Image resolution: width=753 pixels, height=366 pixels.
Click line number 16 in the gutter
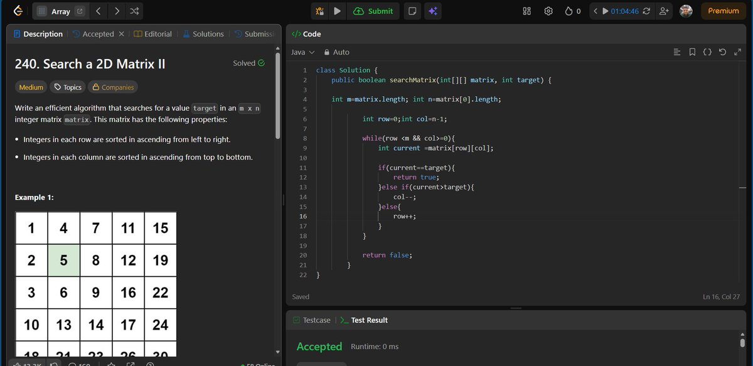(303, 217)
